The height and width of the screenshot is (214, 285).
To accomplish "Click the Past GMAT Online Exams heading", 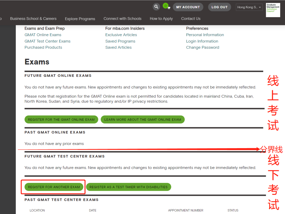I will (55, 132).
